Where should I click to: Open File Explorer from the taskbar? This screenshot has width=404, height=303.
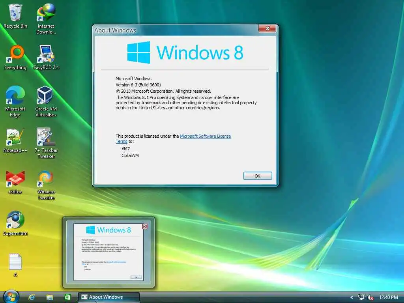(x=49, y=297)
